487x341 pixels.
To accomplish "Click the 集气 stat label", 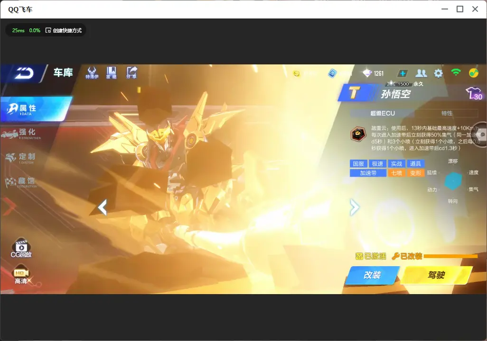I will (x=474, y=189).
